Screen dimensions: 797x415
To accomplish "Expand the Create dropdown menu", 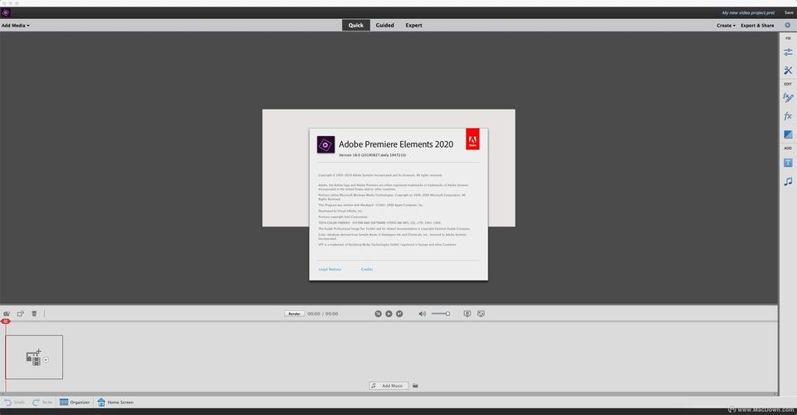I will click(726, 26).
